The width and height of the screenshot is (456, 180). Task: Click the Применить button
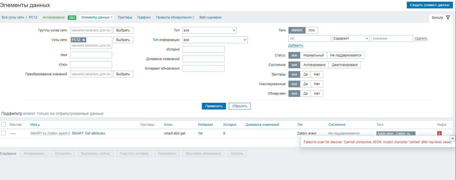point(214,106)
